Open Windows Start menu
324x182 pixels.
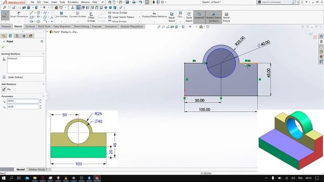(4, 178)
